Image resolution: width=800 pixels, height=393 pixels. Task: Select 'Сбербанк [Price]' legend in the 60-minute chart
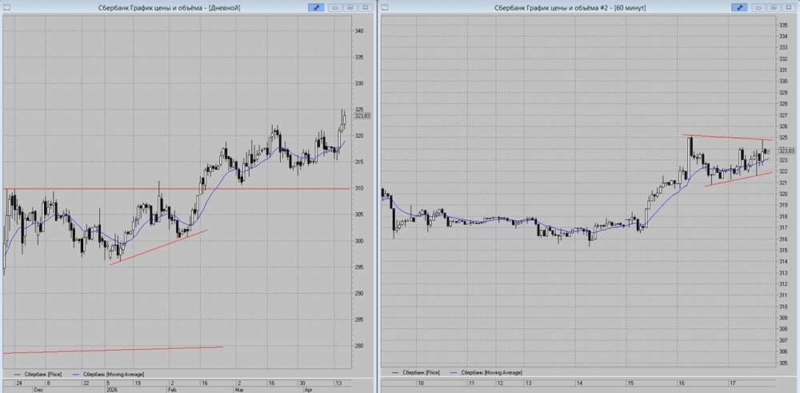(x=414, y=373)
